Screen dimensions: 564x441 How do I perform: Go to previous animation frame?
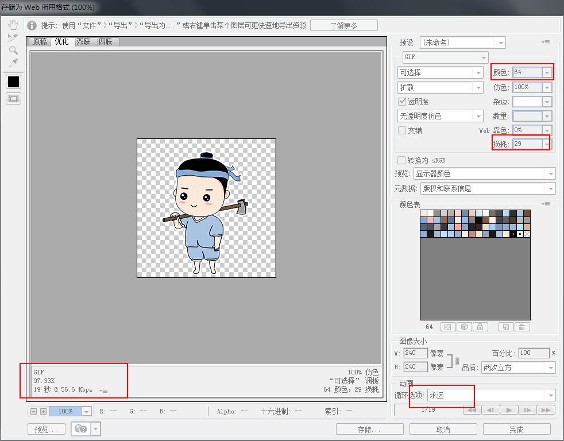tap(490, 410)
